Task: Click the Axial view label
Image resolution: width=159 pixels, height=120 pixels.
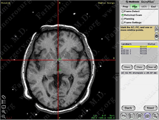Action: click(4, 3)
